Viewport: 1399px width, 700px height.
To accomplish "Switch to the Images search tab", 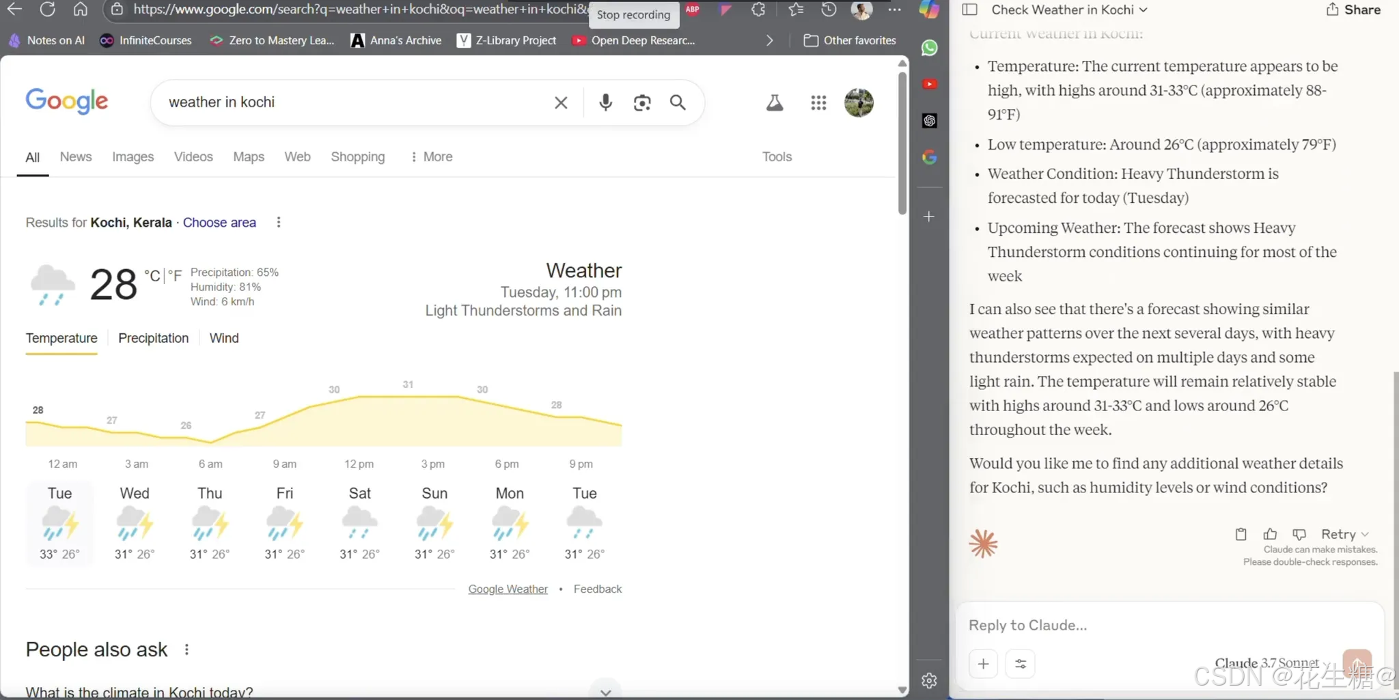I will tap(133, 156).
